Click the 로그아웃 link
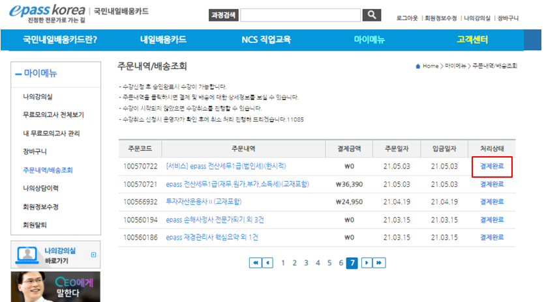The height and width of the screenshot is (302, 544). pos(407,18)
